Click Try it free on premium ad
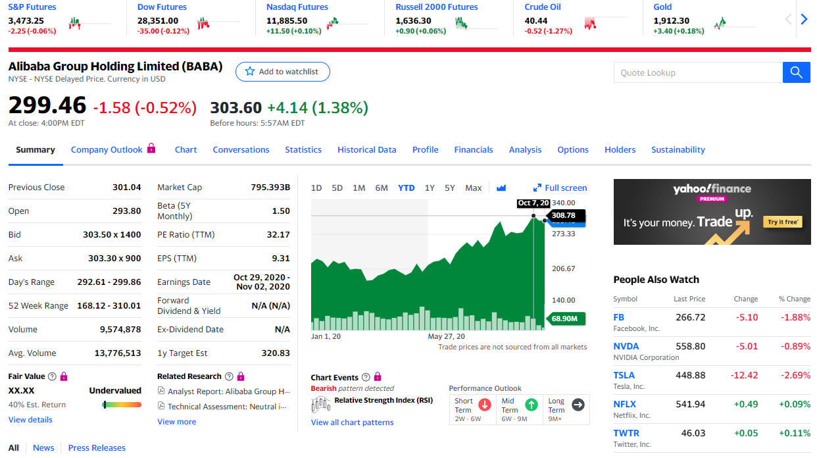 pos(783,222)
